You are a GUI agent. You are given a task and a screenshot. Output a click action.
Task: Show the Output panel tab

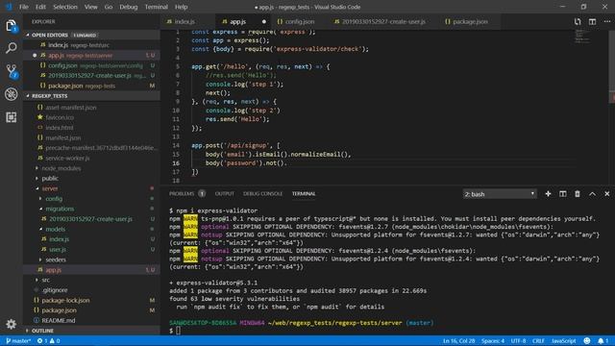click(224, 194)
